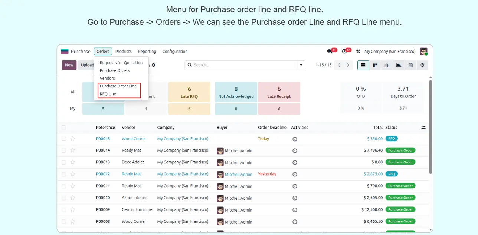The image size is (478, 235).
Task: Select RFQ Line menu entry
Action: point(108,94)
